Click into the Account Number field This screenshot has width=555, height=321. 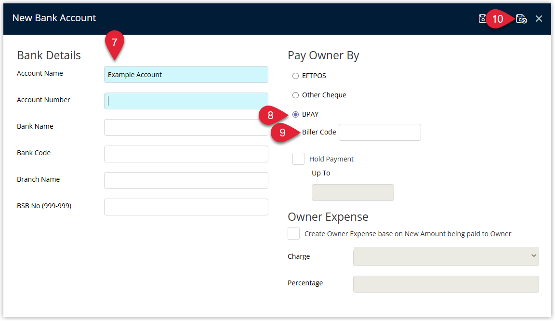(x=186, y=101)
